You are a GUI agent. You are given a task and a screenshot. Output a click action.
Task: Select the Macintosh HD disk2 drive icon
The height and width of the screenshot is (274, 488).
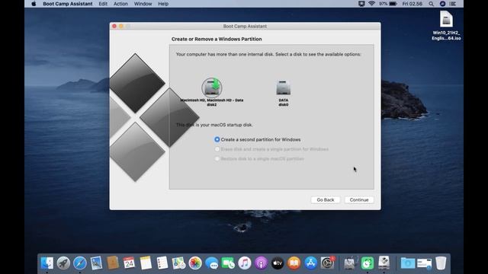click(212, 88)
